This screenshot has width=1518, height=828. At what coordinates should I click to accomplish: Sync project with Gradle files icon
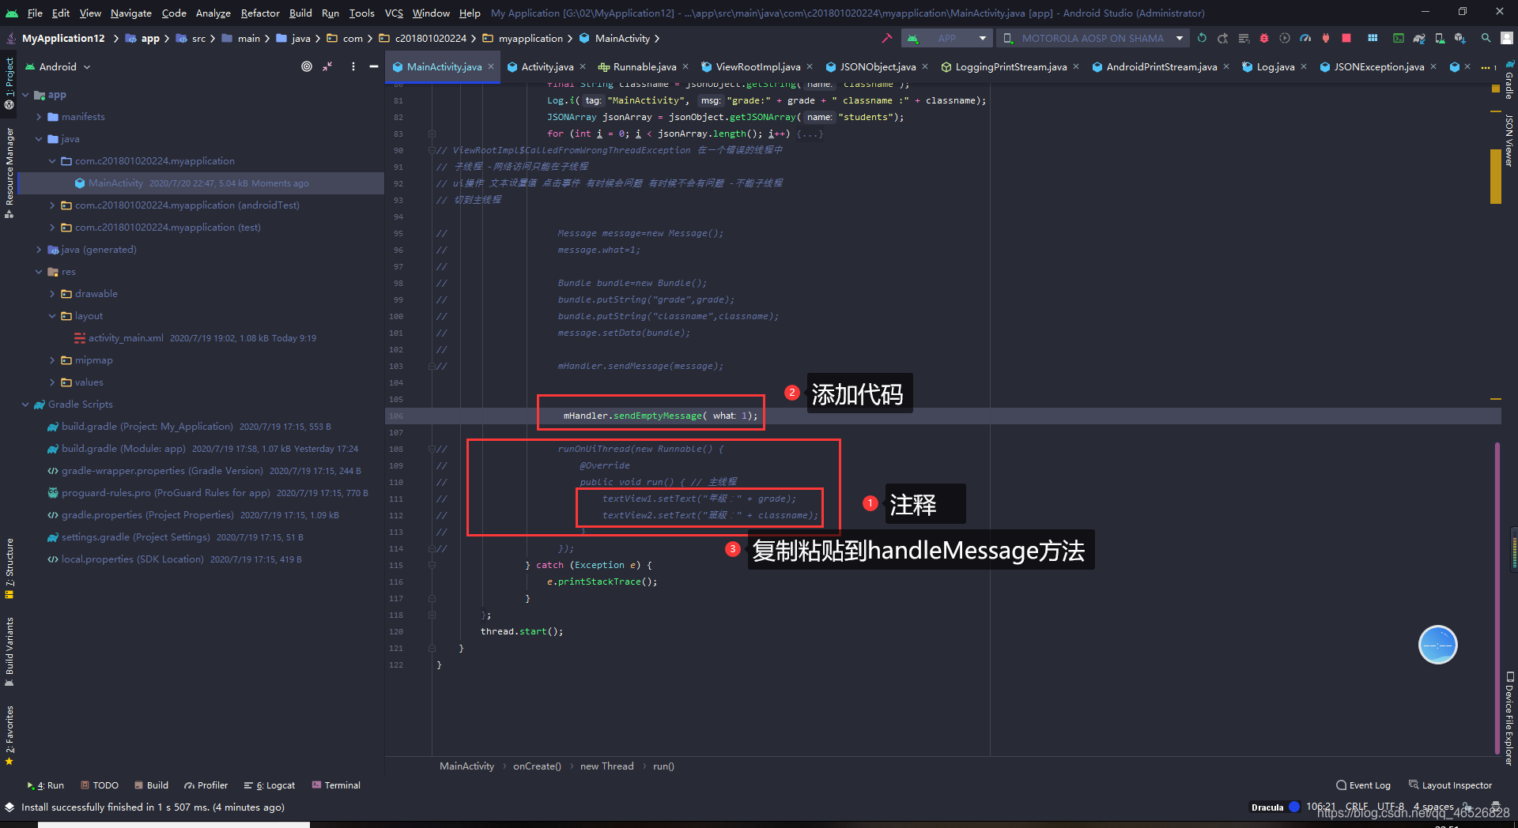(1419, 38)
